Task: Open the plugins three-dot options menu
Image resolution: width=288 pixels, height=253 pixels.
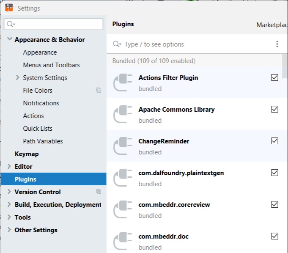Action: [x=277, y=44]
